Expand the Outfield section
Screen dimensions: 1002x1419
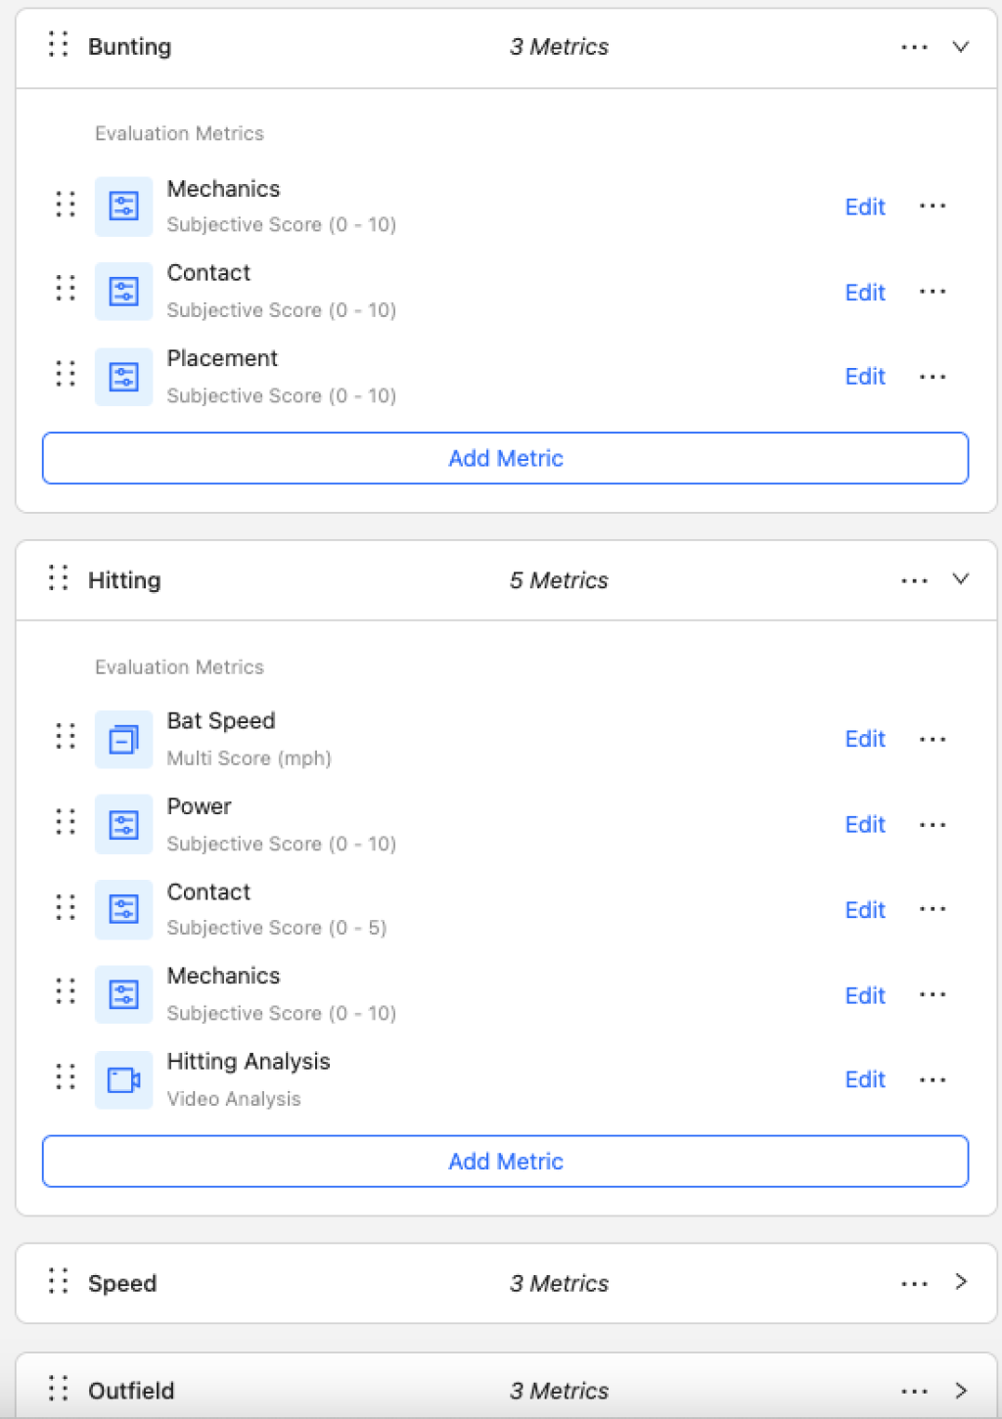point(961,1391)
